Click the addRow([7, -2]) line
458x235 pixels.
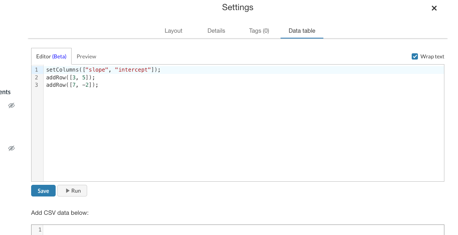click(x=72, y=84)
